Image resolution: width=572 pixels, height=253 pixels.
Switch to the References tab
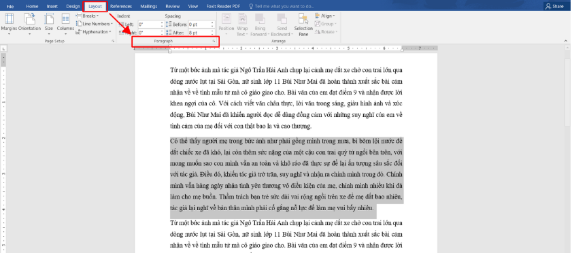coord(121,6)
